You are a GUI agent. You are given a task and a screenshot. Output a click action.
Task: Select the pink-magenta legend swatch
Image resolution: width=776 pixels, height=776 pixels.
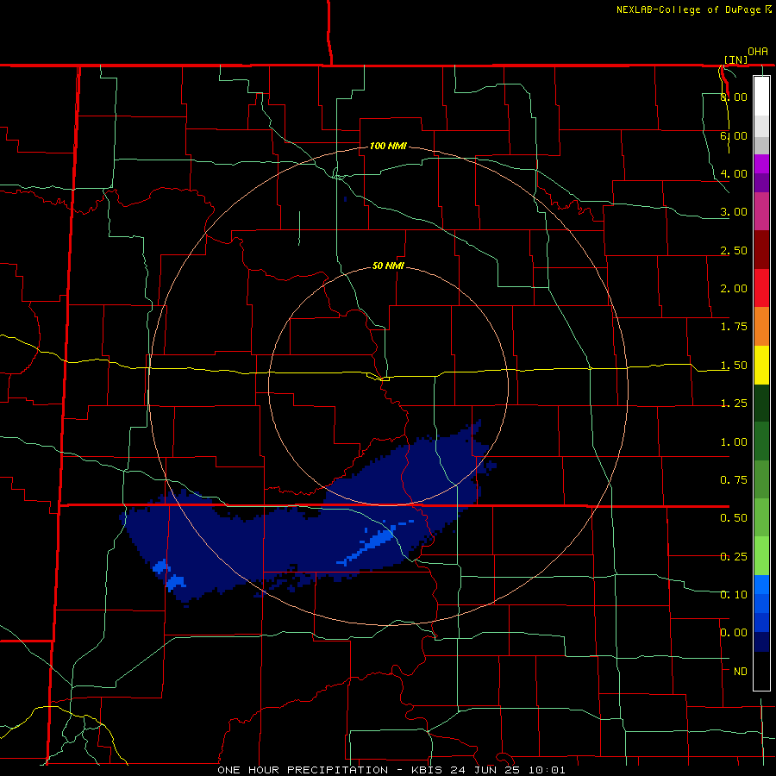(x=761, y=211)
